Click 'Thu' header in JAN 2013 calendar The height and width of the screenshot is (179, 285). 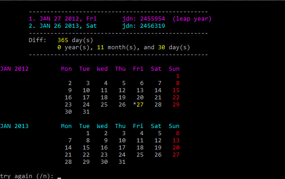pyautogui.click(x=120, y=126)
